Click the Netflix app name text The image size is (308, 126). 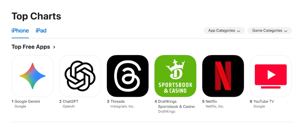(211, 101)
